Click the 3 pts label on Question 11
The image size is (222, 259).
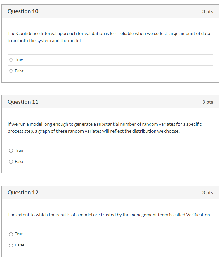coord(208,102)
